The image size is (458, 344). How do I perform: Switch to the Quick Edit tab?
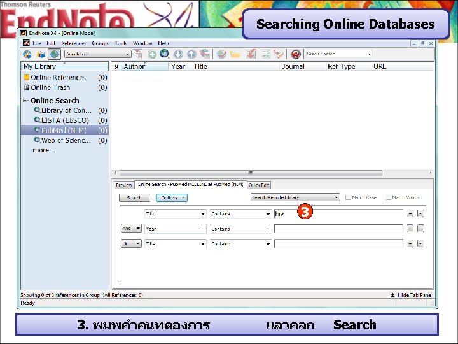[259, 185]
